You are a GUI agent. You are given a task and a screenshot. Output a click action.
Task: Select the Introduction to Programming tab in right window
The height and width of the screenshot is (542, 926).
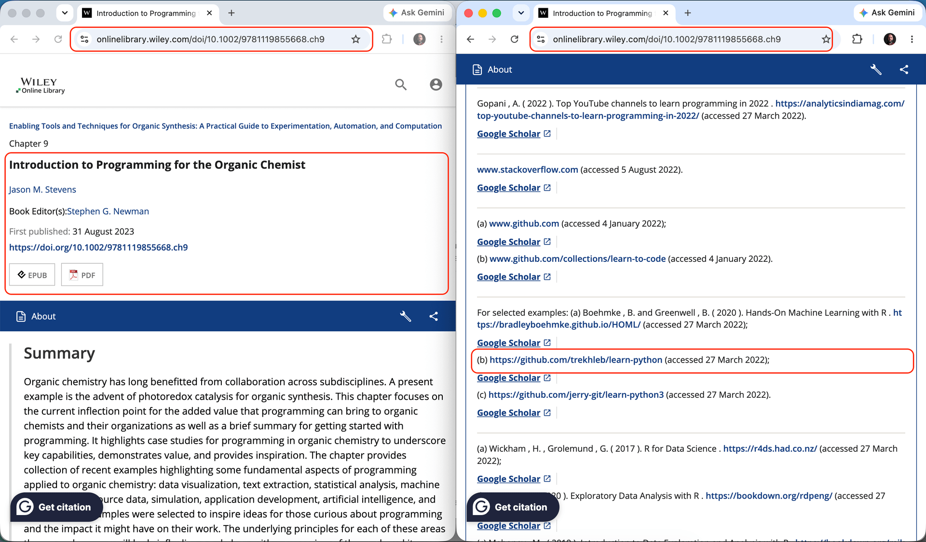(602, 13)
